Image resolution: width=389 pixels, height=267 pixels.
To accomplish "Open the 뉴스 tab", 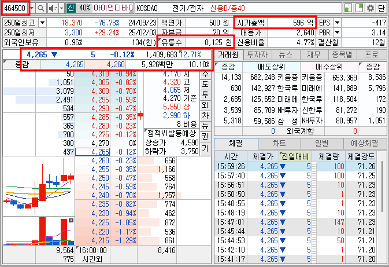I will 286,54.
